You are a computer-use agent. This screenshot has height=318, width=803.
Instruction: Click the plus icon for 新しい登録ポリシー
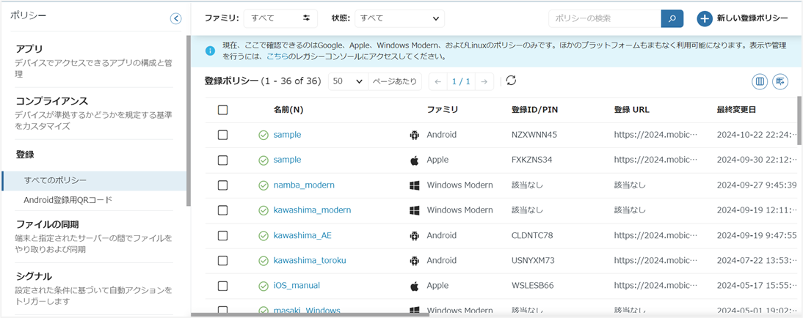coord(705,18)
